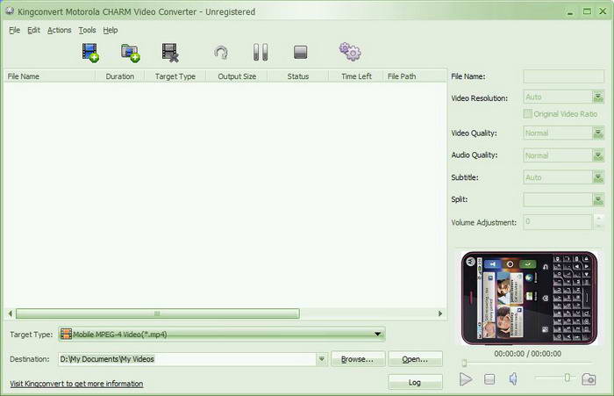
Task: Click the preview seek slider handle
Action: 464,364
